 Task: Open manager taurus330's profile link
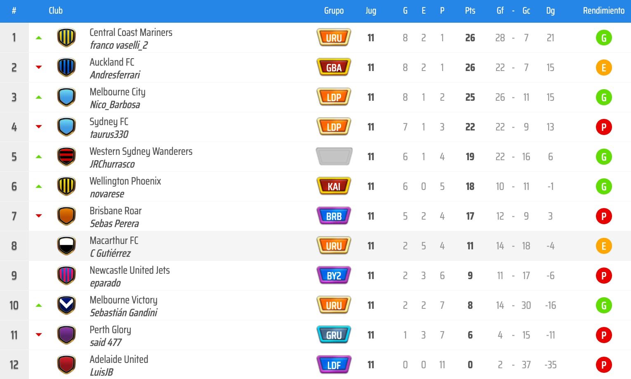coord(109,135)
